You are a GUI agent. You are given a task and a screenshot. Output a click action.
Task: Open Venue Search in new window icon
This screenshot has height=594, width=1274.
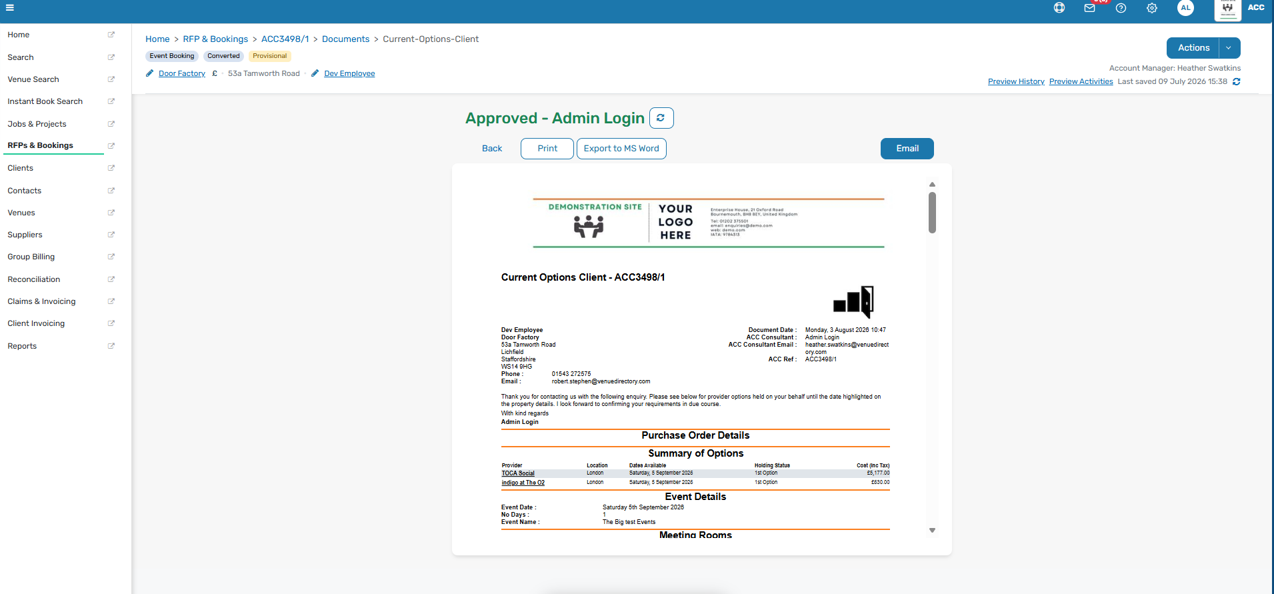point(111,79)
